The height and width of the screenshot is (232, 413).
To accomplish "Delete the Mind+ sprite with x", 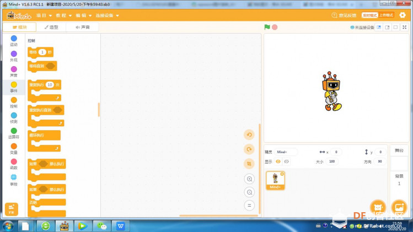I will 282,174.
